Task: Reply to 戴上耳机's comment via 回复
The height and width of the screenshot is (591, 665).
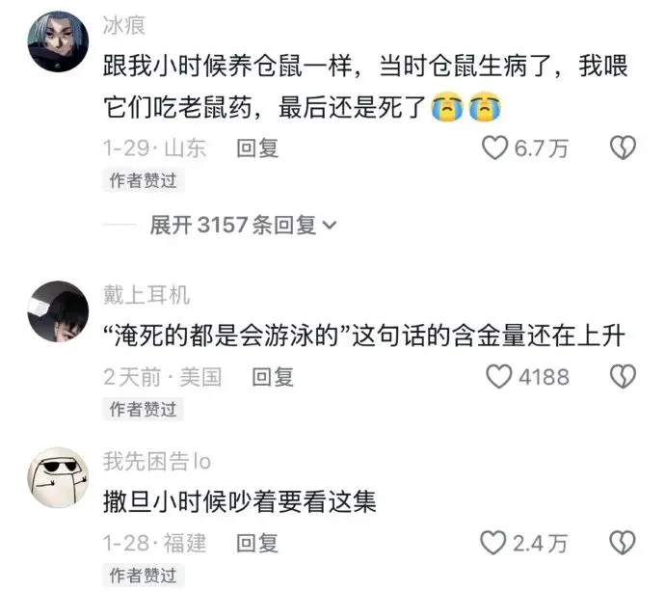Action: pyautogui.click(x=273, y=377)
